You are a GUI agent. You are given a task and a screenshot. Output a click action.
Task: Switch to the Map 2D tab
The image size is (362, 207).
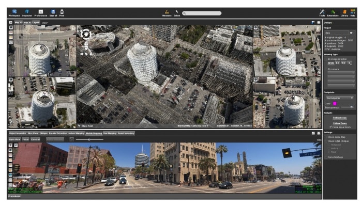point(18,23)
